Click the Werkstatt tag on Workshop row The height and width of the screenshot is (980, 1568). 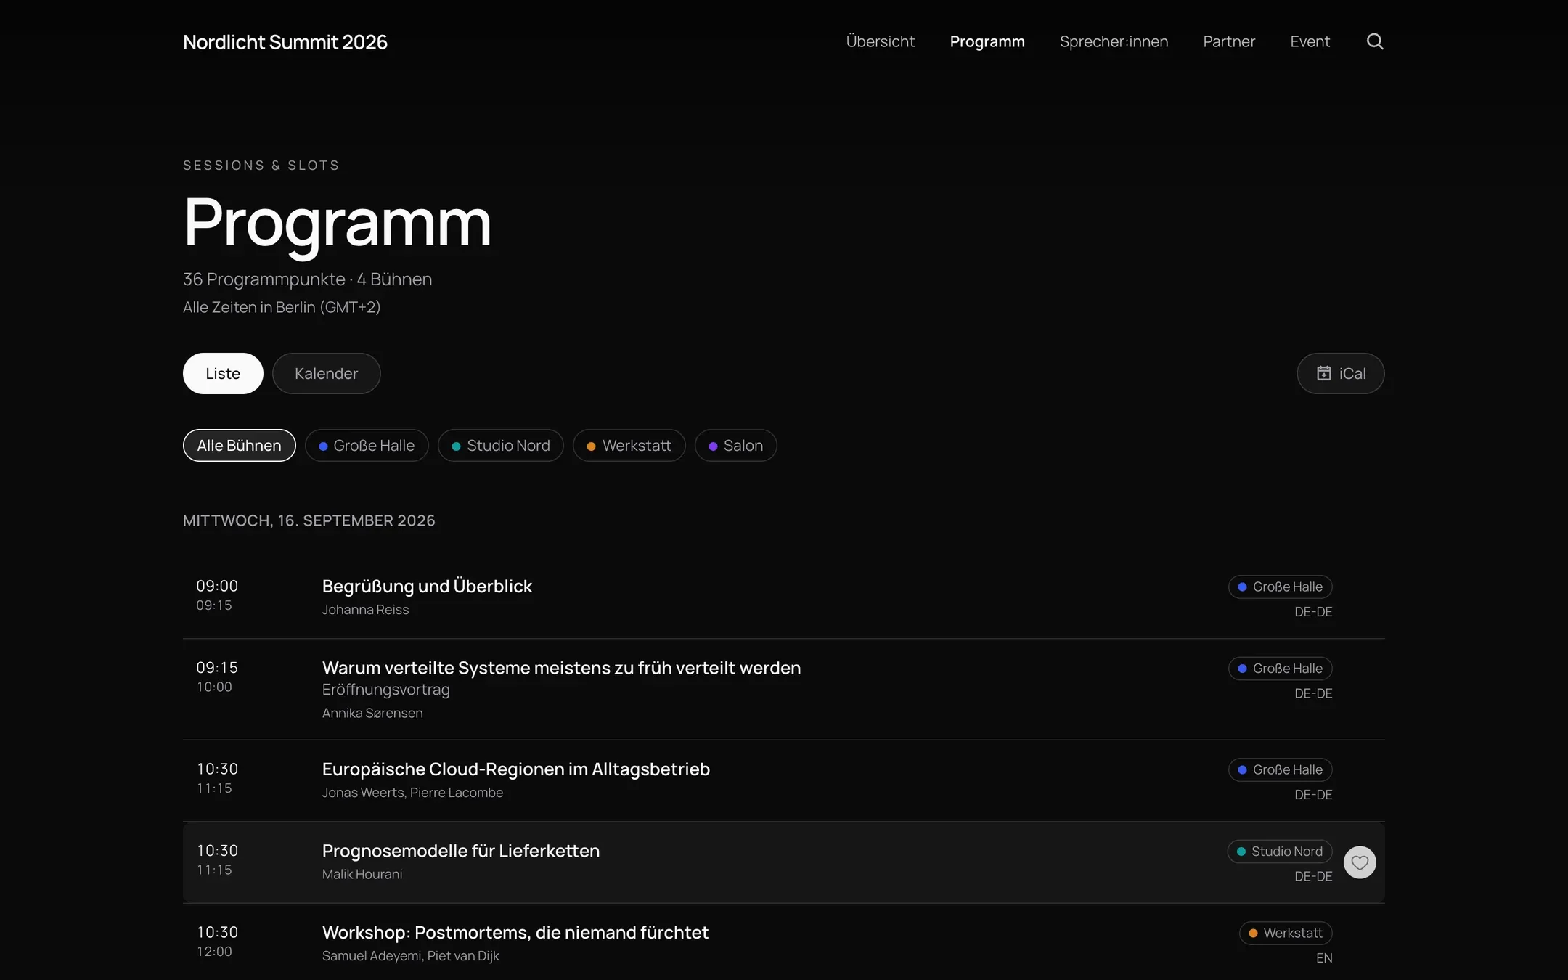1286,933
